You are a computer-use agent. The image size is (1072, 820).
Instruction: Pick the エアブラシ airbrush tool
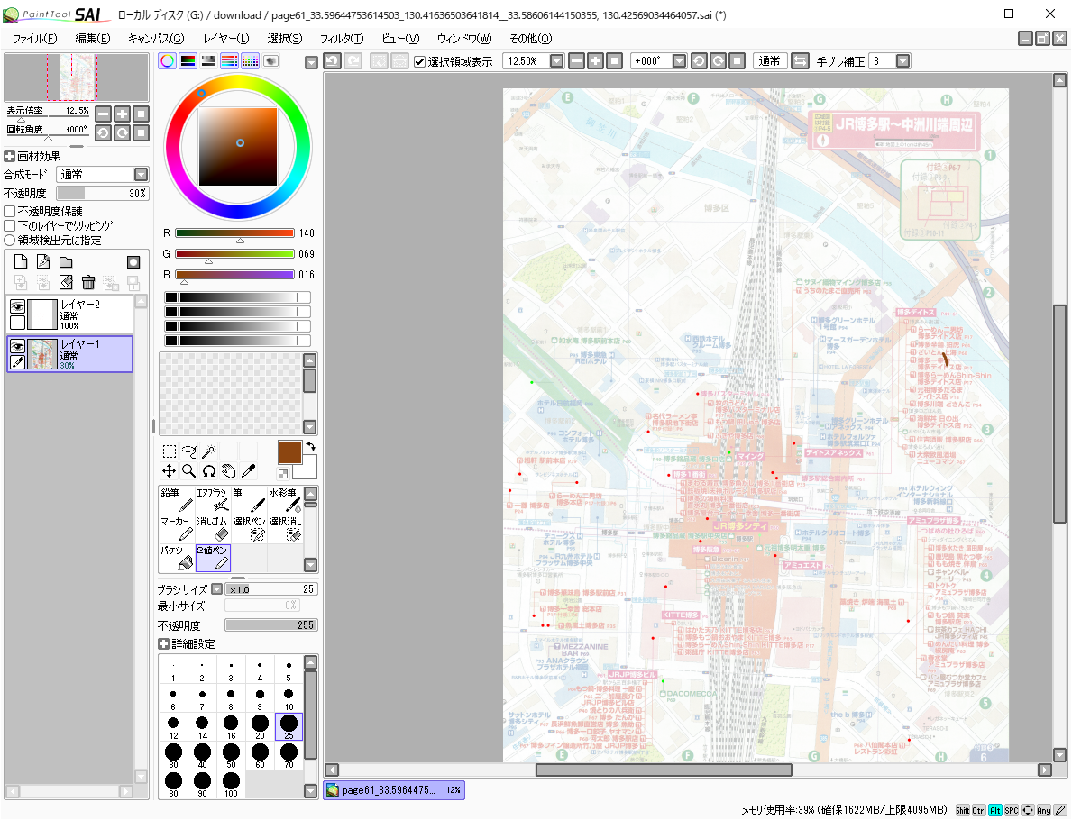(213, 500)
